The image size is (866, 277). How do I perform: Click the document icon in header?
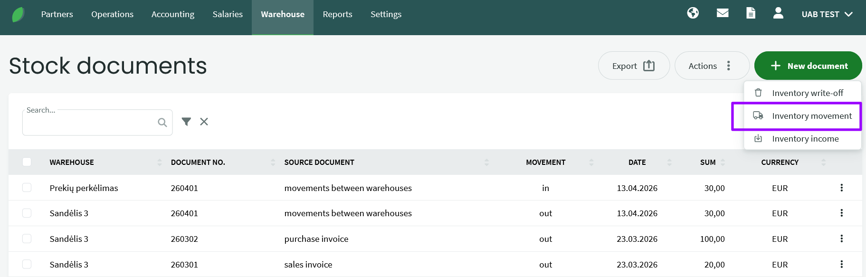tap(751, 13)
